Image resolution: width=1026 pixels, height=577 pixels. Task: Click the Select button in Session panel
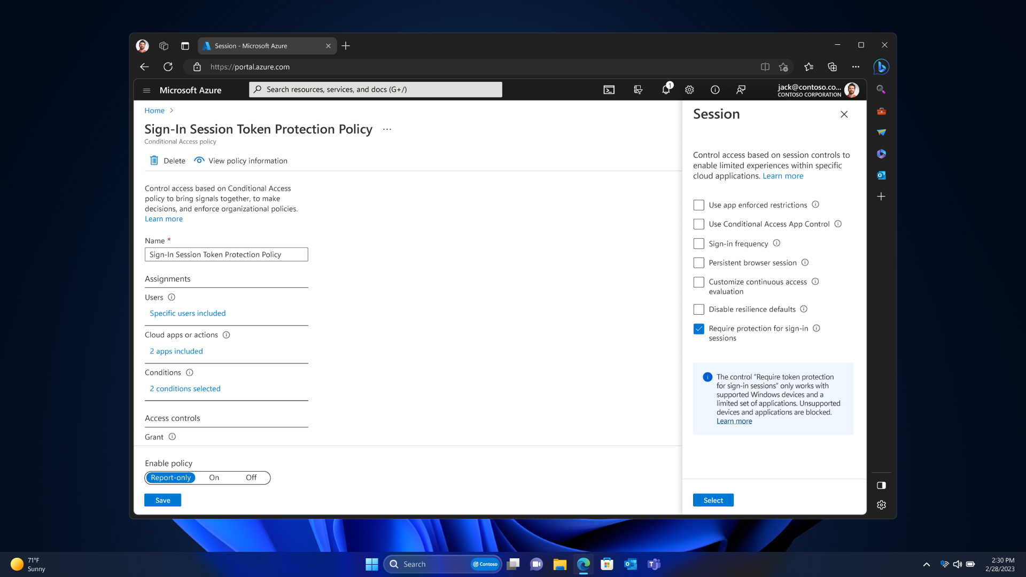(713, 500)
